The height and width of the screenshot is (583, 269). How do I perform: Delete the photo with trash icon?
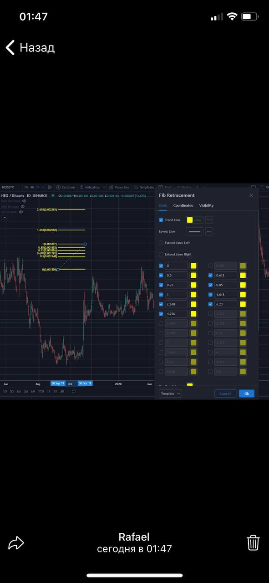[253, 542]
